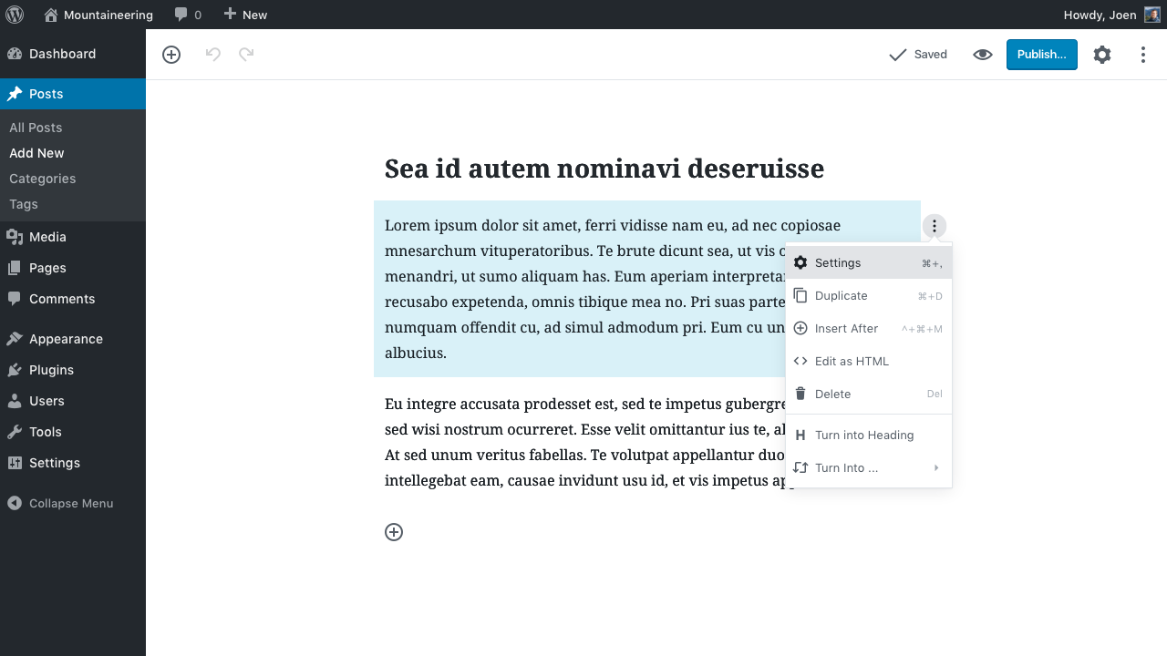Open post preview with the eye icon
1167x656 pixels.
(982, 54)
